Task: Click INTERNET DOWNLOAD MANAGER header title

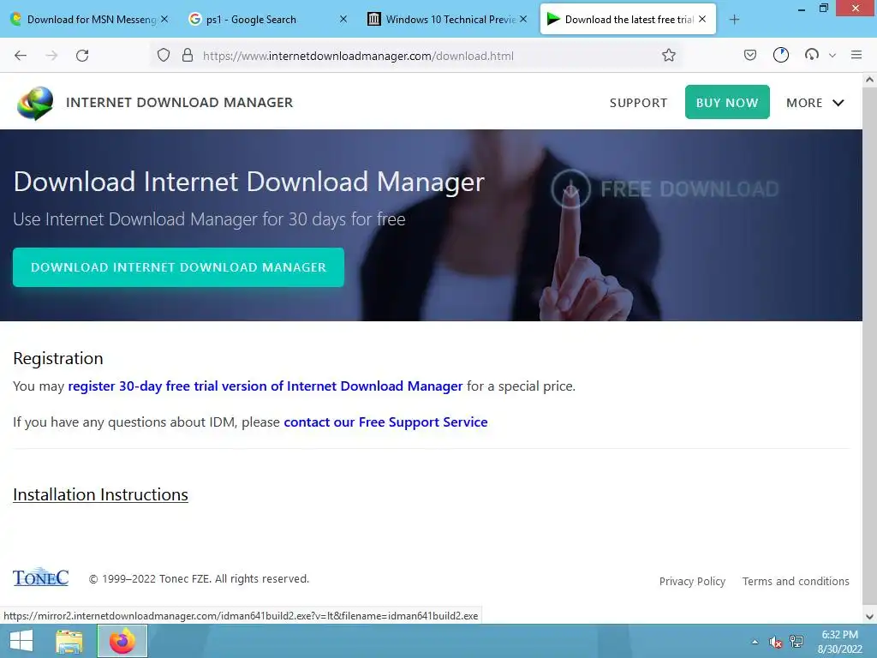Action: click(x=180, y=103)
